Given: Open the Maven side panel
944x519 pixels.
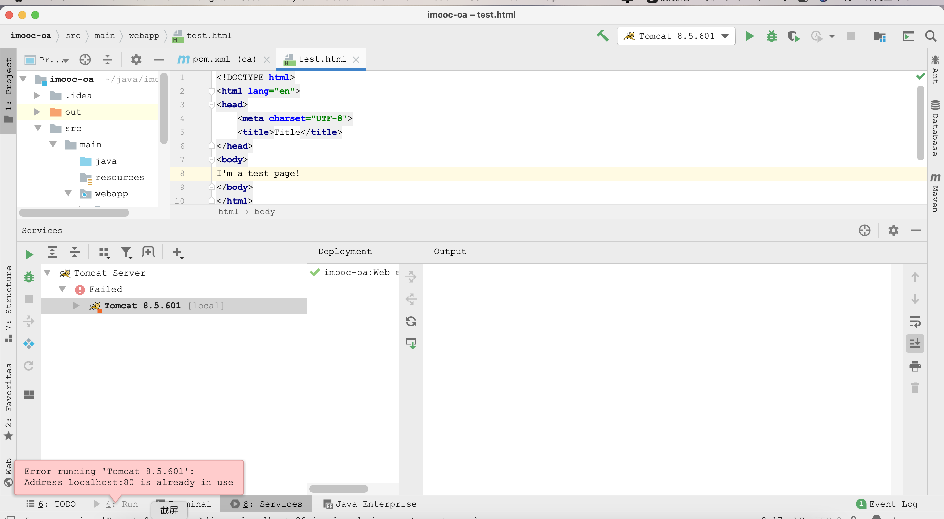Looking at the screenshot, I should [x=935, y=193].
